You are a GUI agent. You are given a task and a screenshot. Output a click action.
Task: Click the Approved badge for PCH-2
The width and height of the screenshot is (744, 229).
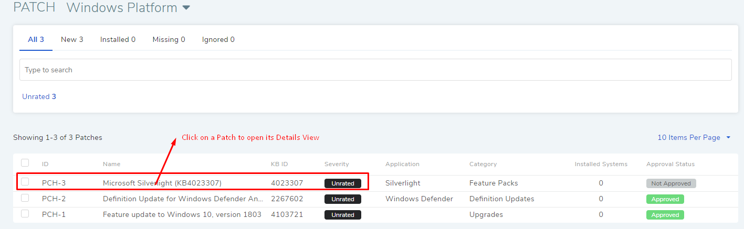click(x=665, y=199)
